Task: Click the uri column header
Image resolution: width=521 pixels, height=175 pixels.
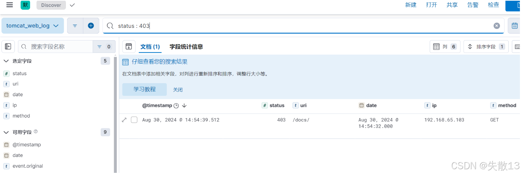Action: coord(303,106)
